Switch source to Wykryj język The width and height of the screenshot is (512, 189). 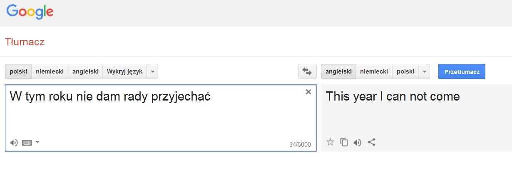[x=124, y=71]
